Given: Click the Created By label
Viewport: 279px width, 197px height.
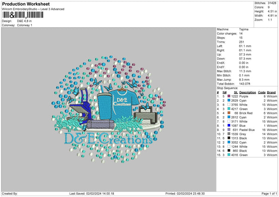Looking at the screenshot, I should click(x=10, y=193).
